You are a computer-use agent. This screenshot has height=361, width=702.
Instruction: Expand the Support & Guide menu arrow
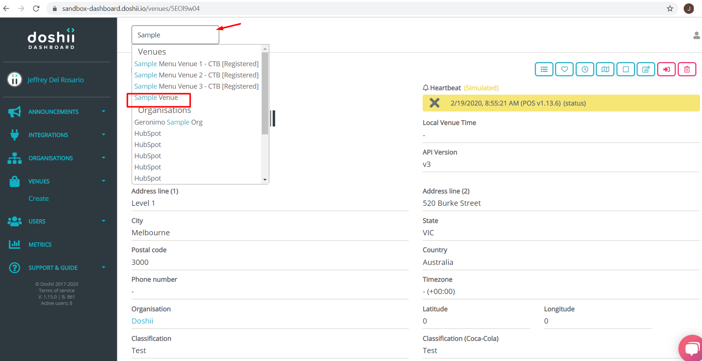(104, 267)
